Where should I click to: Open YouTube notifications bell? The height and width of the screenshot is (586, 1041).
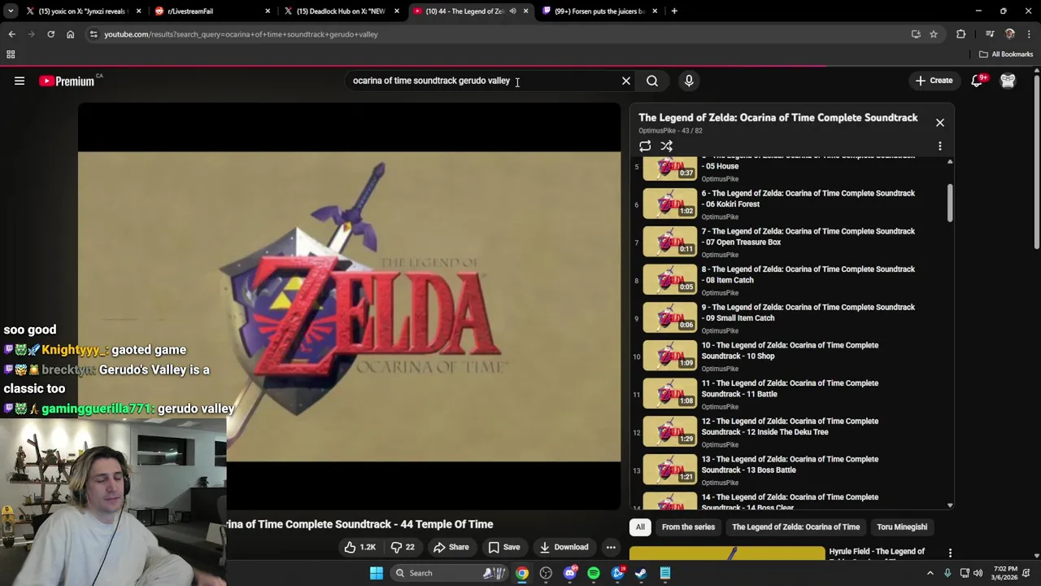[977, 81]
